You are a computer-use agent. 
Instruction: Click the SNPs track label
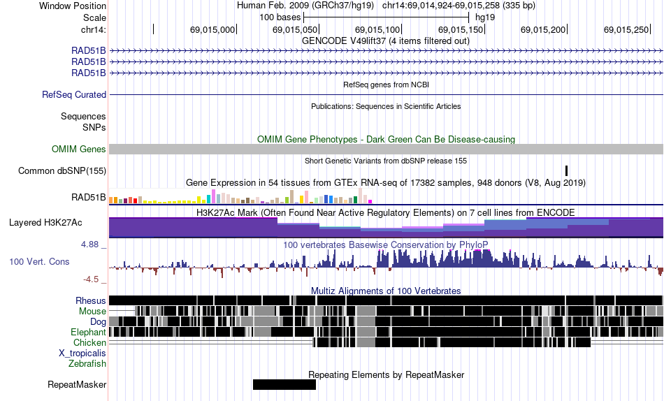pyautogui.click(x=94, y=127)
